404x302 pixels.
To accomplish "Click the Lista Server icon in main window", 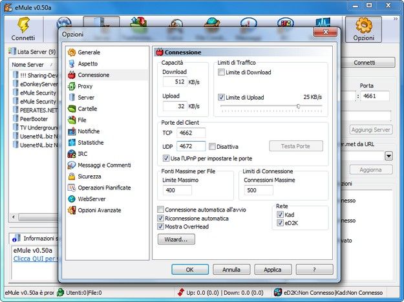I will coord(12,52).
